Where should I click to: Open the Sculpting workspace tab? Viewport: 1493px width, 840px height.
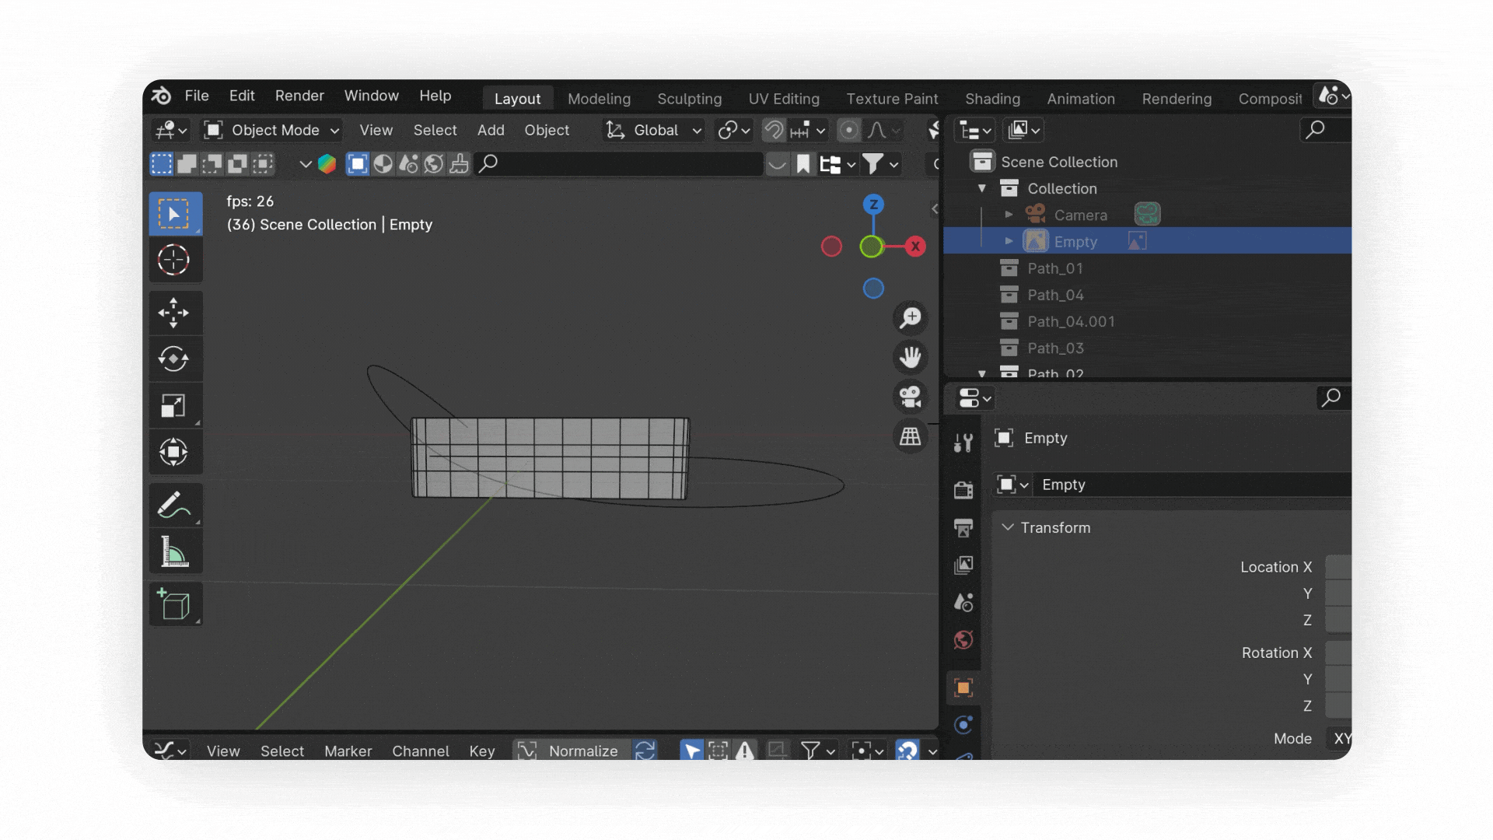[x=689, y=99]
